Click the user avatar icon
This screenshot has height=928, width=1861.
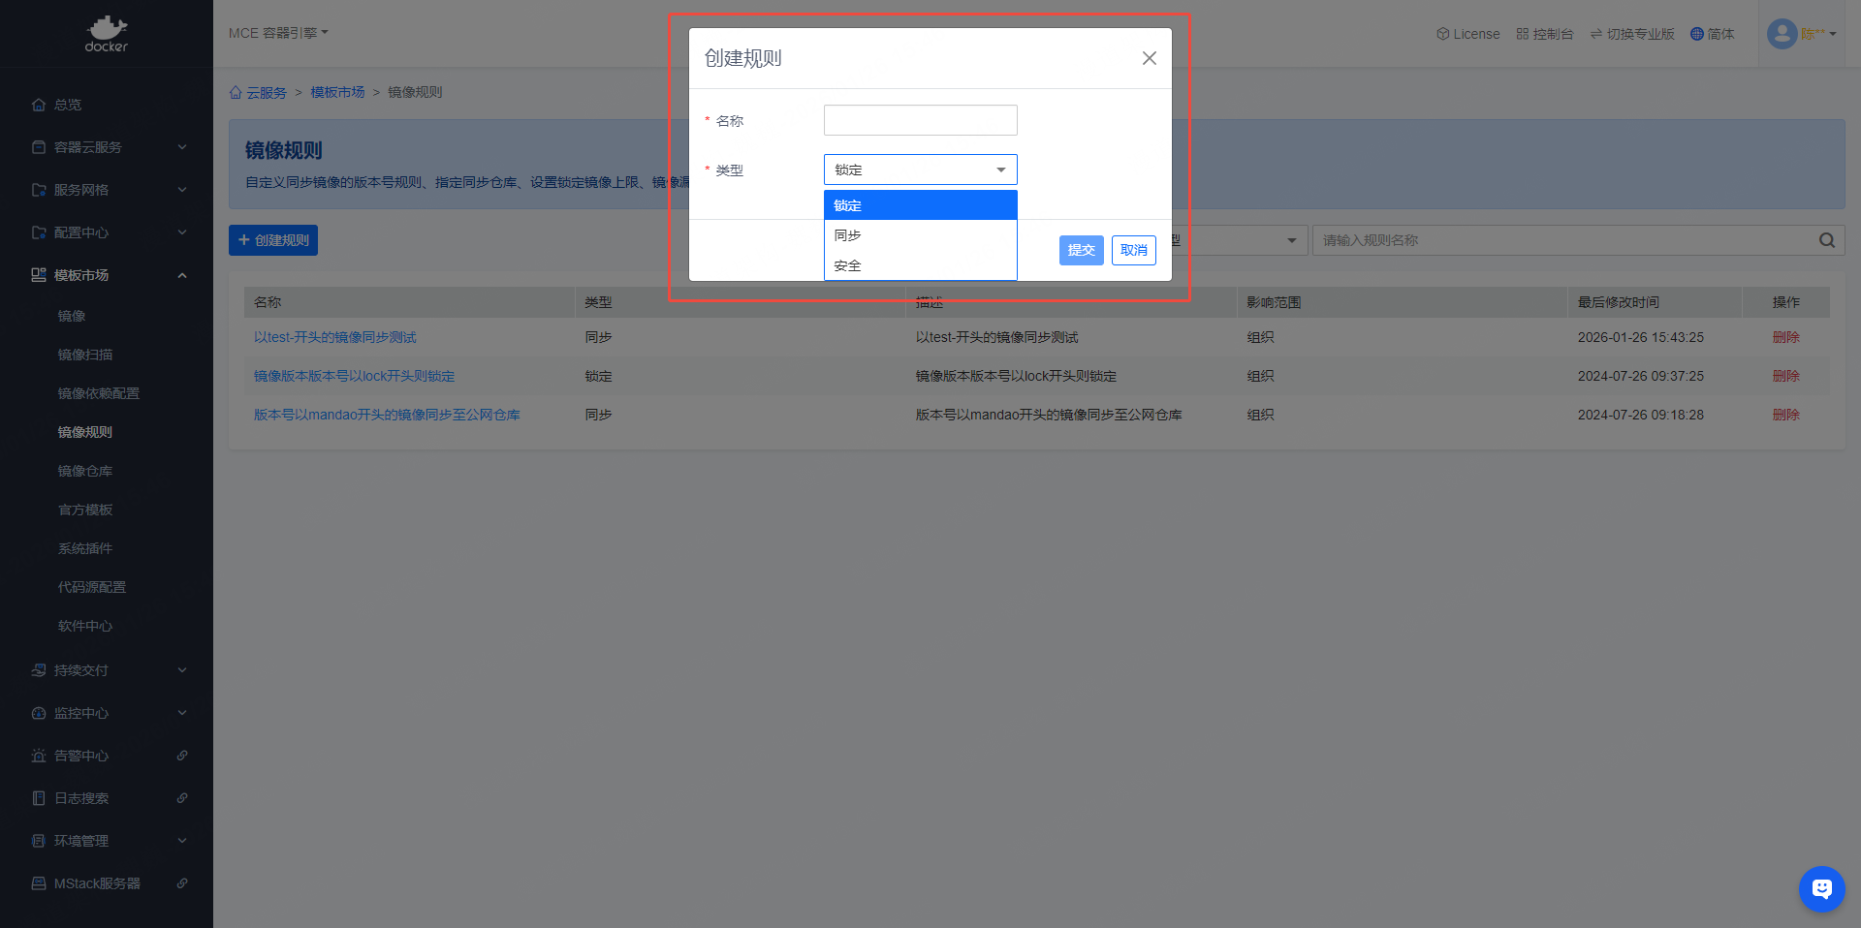pyautogui.click(x=1782, y=34)
